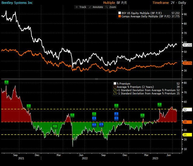
Task: Click the orange 37.775 axis value label
Action: [x=187, y=63]
